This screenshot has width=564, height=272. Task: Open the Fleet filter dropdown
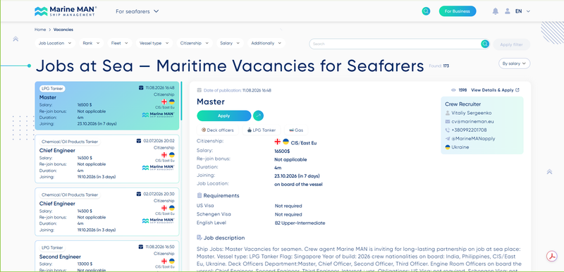coord(120,43)
